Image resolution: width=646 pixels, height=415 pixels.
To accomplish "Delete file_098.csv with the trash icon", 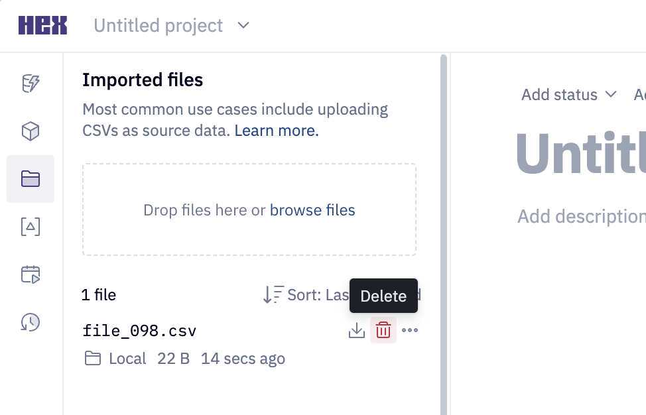I will tap(383, 329).
